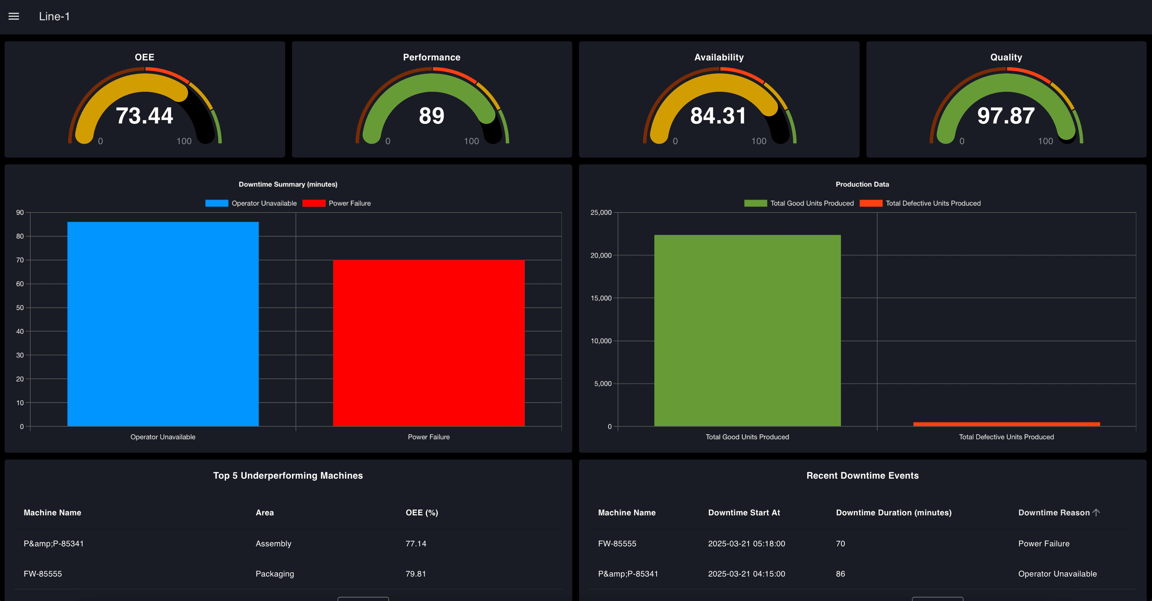The height and width of the screenshot is (601, 1152).
Task: Click the blue Operator Unavailable bar
Action: (163, 322)
